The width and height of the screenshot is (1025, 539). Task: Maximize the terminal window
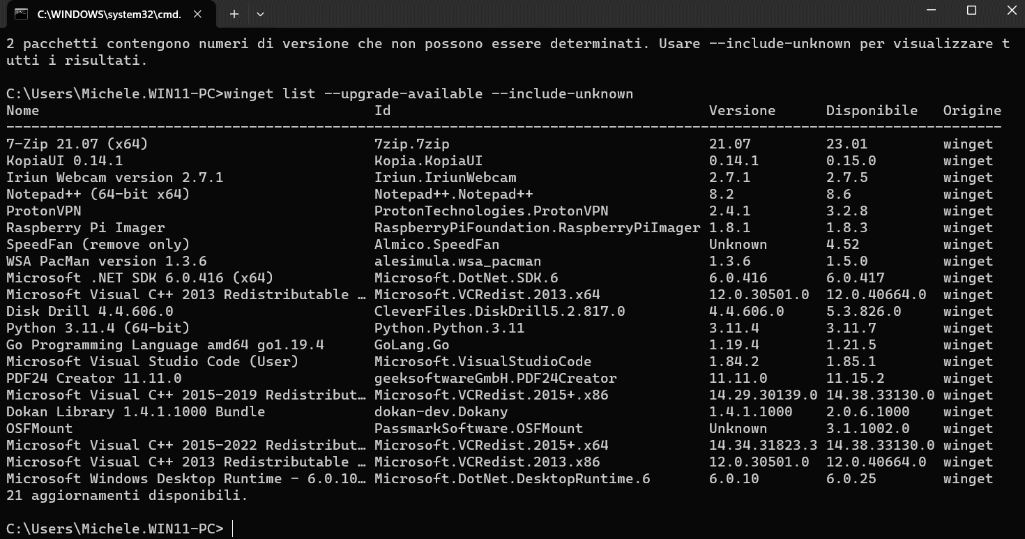(x=971, y=10)
